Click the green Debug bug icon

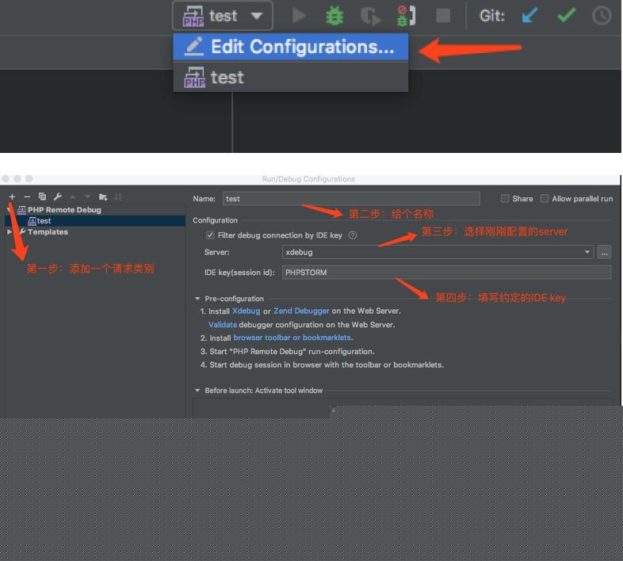(334, 15)
